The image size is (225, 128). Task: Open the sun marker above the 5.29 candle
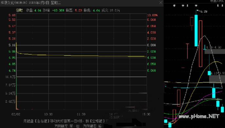pos(196,6)
